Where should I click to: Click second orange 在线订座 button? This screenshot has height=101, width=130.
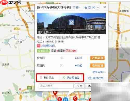point(97,66)
